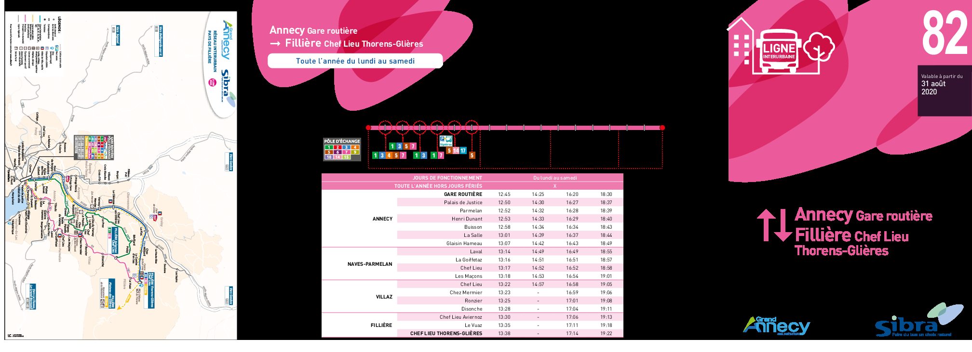Click the blue line 17 badge
972x352 pixels.
(x=463, y=151)
